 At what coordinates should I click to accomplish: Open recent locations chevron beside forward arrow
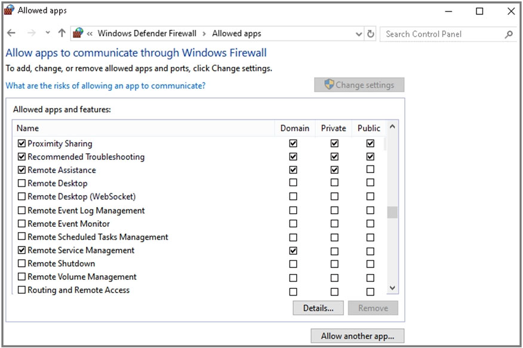click(48, 33)
